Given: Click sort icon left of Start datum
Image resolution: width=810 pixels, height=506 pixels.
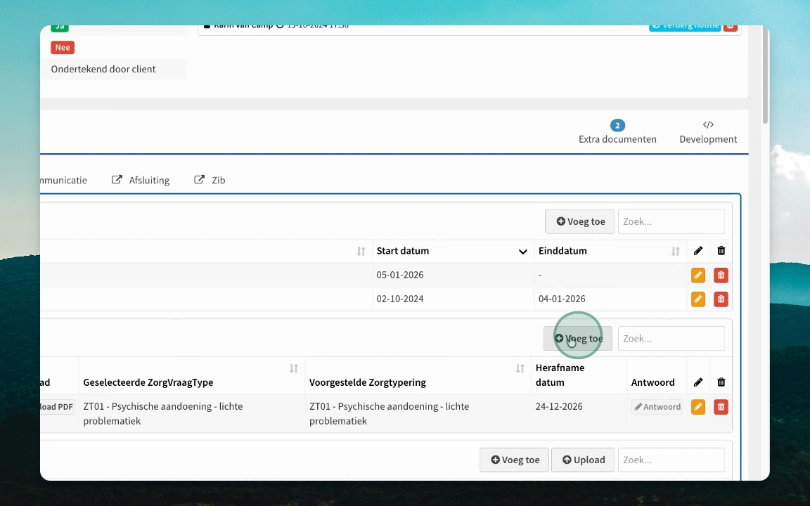Looking at the screenshot, I should (x=361, y=252).
